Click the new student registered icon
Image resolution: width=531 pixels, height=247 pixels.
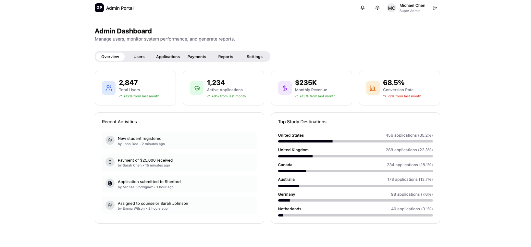(110, 140)
